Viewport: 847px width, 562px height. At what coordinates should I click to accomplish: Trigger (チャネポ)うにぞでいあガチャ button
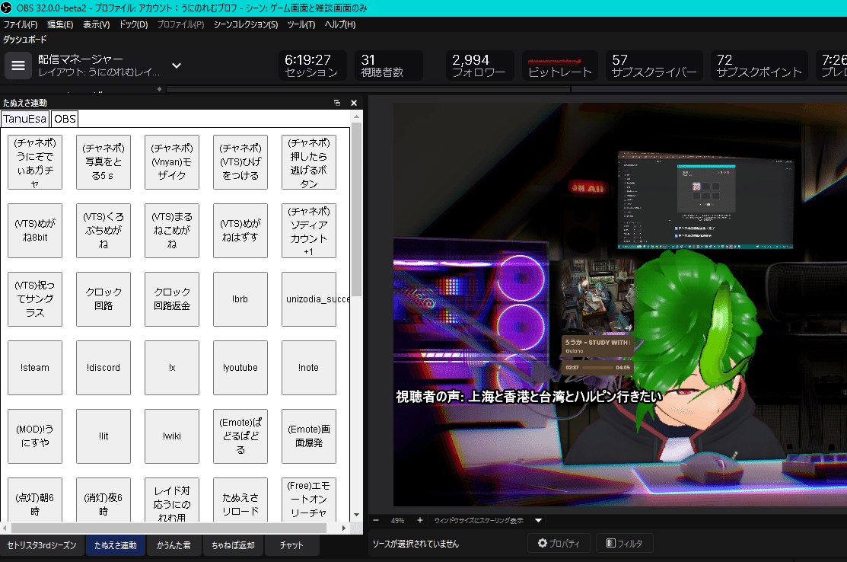(x=35, y=162)
